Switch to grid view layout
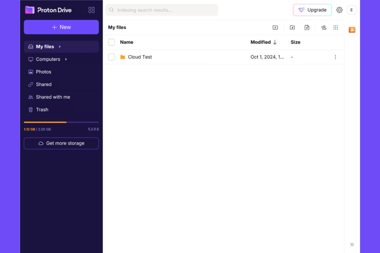The height and width of the screenshot is (253, 380). pos(336,27)
